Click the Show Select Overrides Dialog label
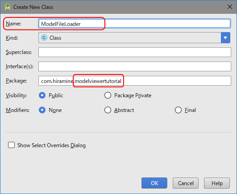This screenshot has width=237, height=194. click(51, 145)
